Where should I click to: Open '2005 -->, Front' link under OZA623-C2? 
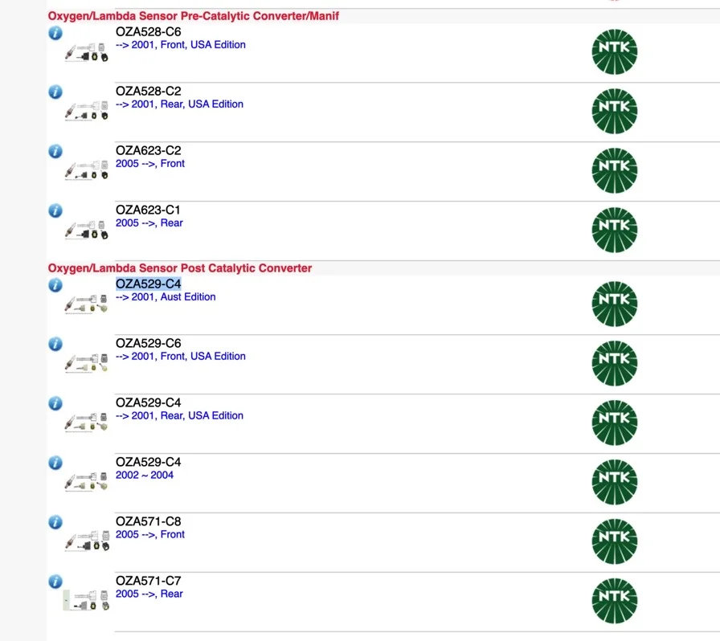pos(150,164)
